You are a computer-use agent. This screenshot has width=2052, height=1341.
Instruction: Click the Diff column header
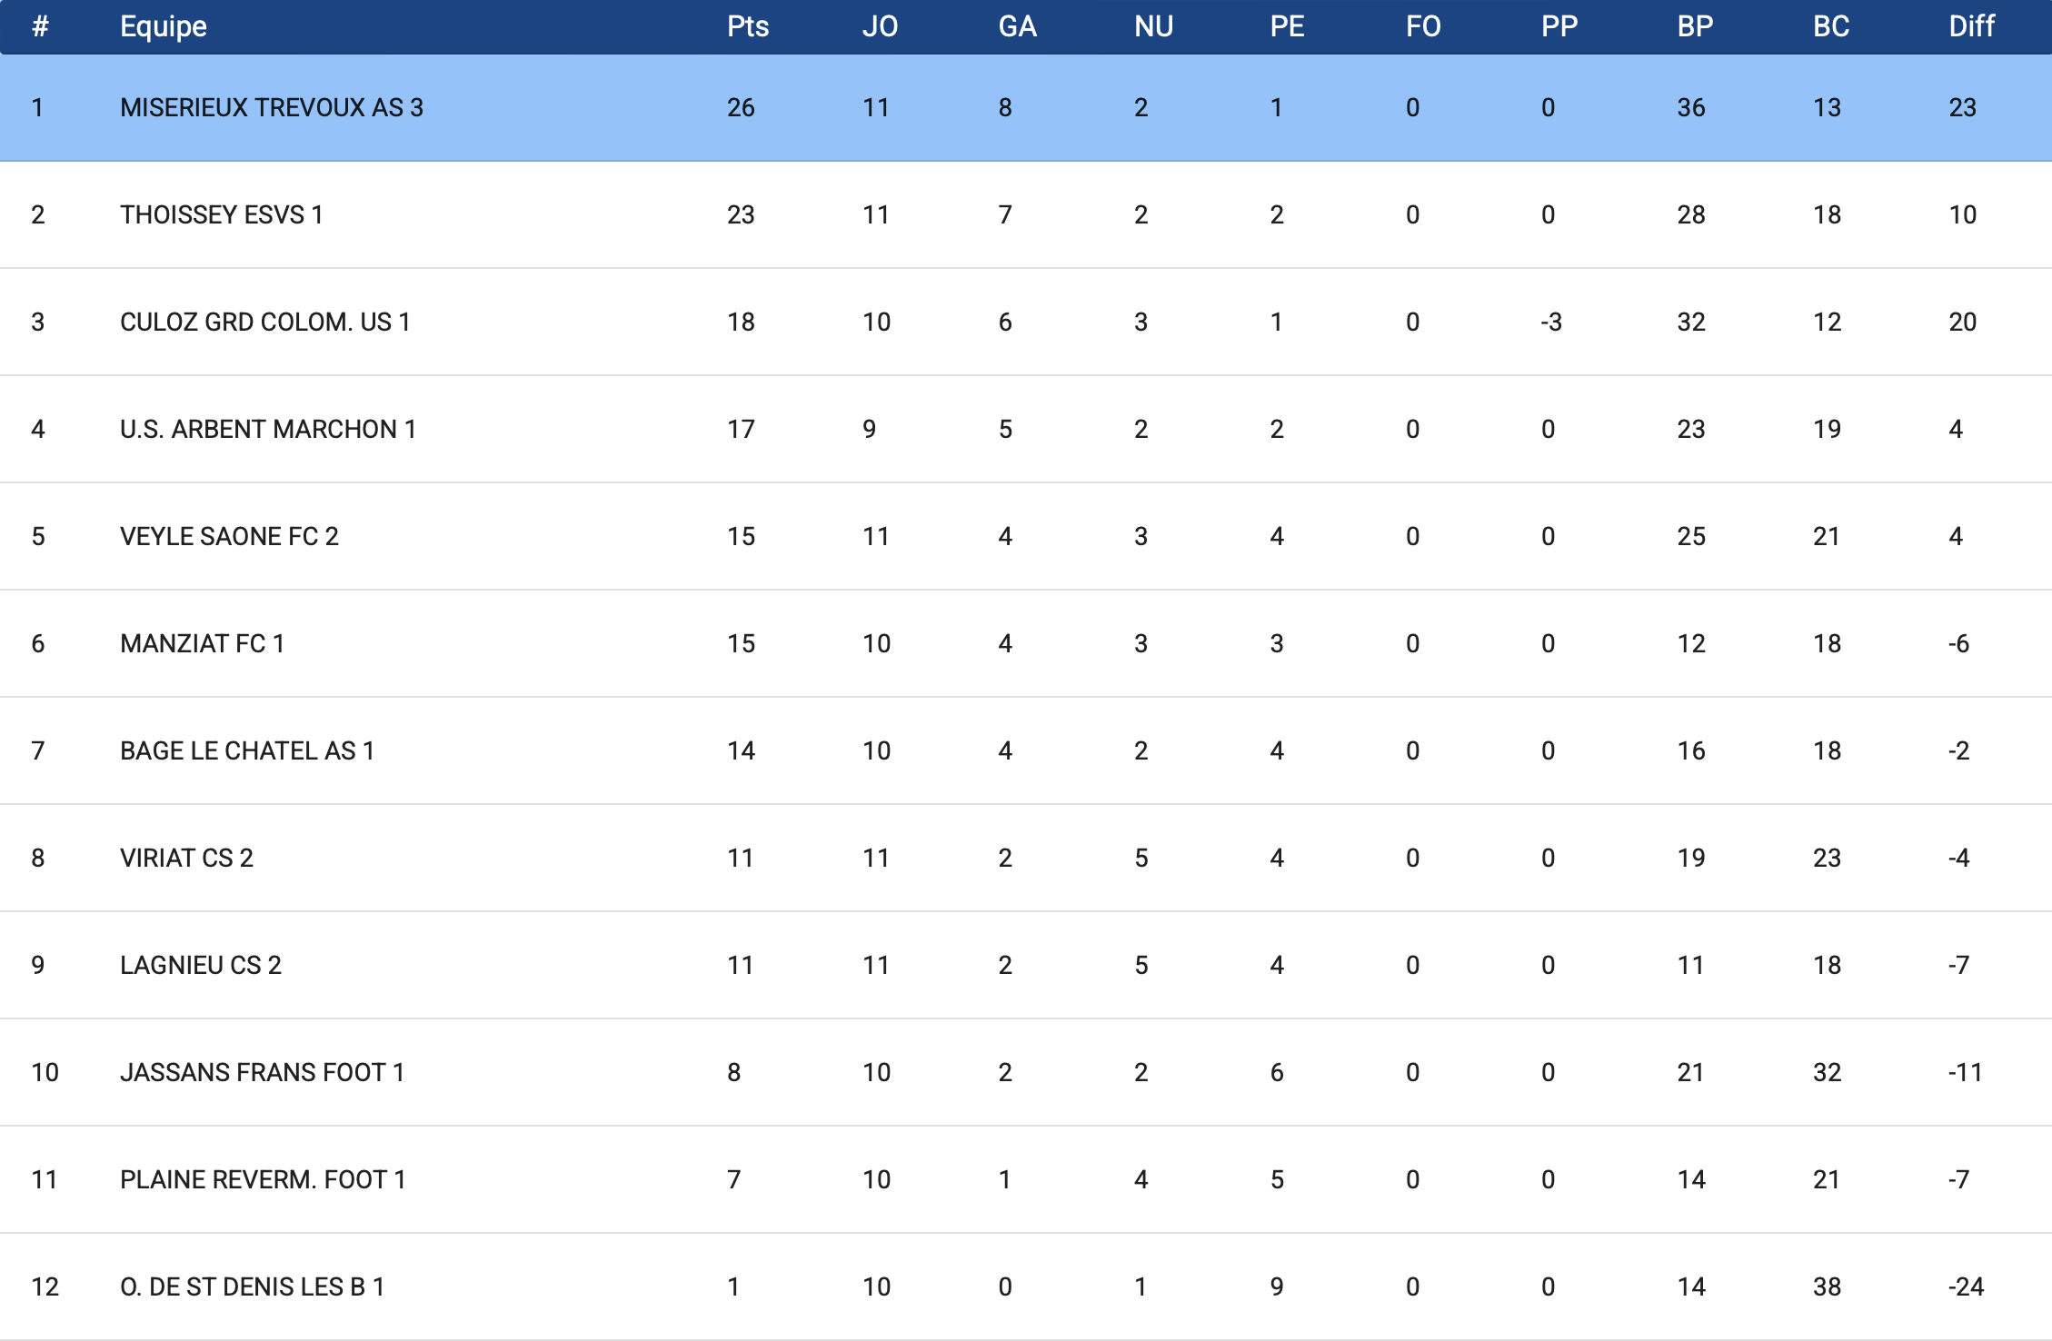click(x=1971, y=26)
